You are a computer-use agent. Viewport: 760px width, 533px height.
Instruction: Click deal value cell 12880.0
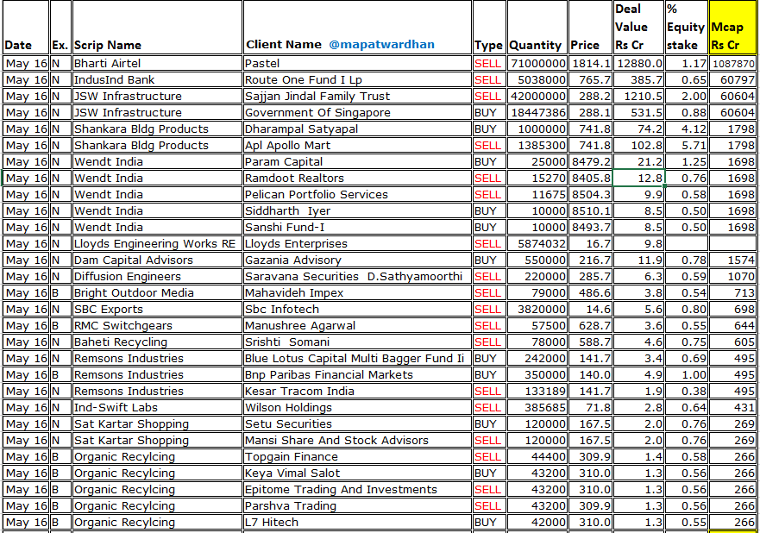(x=638, y=64)
